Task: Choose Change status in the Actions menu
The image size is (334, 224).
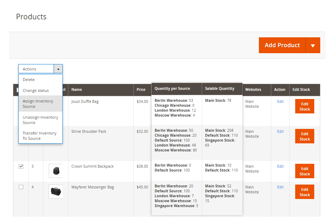Action: pyautogui.click(x=36, y=91)
